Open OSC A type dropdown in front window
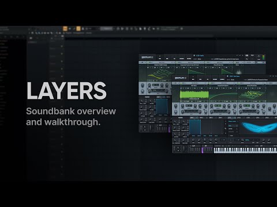Viewport: 277px width, 207px height. [x=196, y=83]
